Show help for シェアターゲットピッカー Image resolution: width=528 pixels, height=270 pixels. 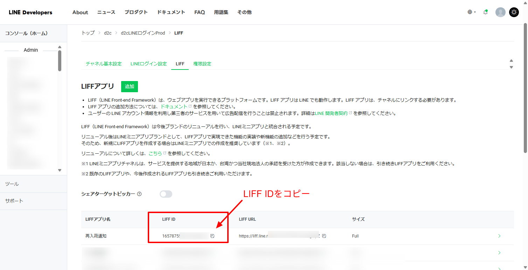tap(139, 194)
